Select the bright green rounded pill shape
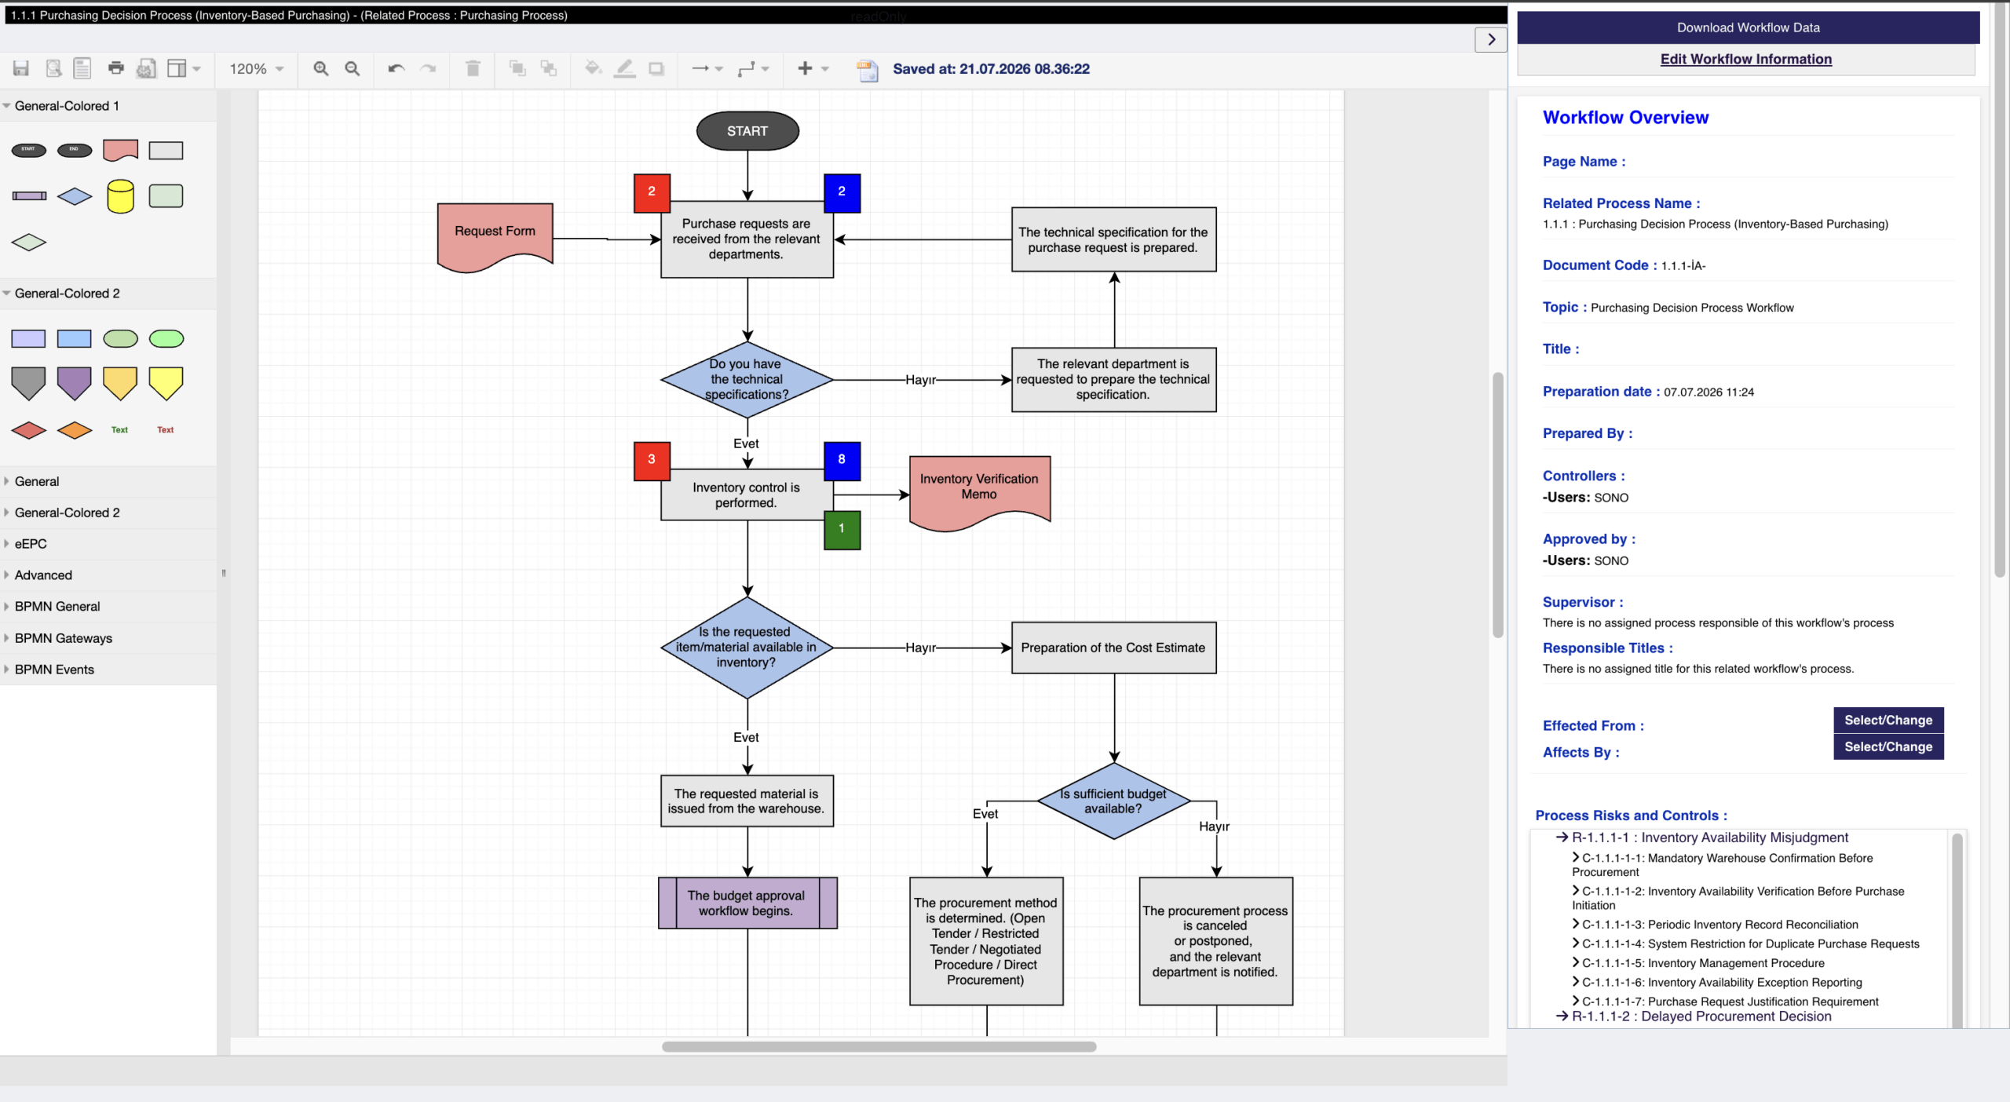Viewport: 2010px width, 1102px height. tap(166, 339)
